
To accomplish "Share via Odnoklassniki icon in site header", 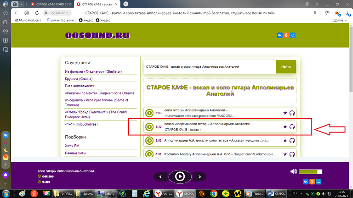I will pos(286,35).
